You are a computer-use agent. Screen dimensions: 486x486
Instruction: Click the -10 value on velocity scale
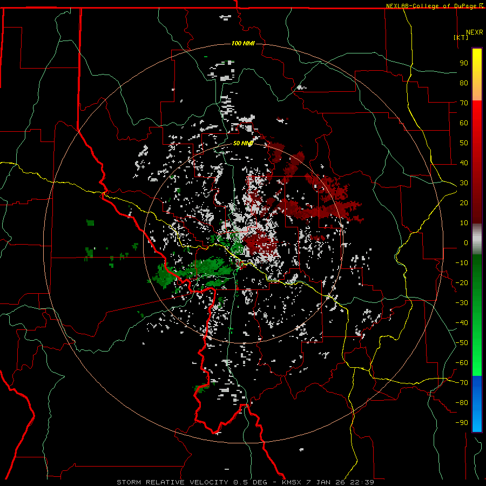pos(462,263)
